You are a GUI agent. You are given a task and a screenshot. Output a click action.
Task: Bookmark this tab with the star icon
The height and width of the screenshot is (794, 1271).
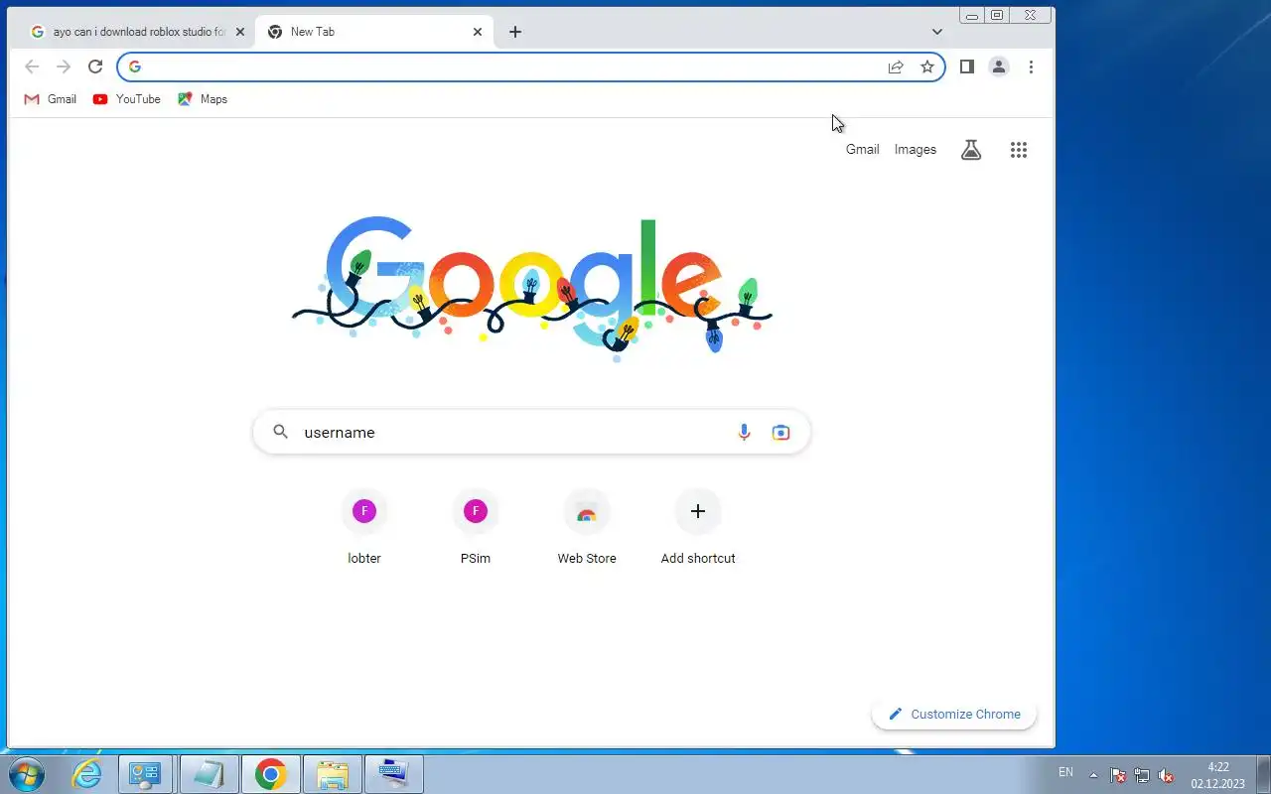click(x=927, y=66)
